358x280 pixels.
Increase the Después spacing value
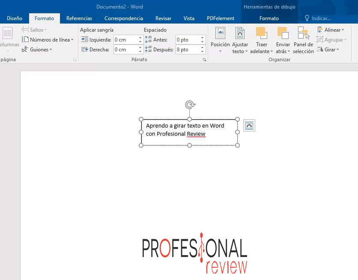coord(202,48)
